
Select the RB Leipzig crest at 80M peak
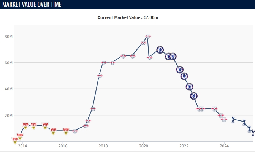[148, 36]
